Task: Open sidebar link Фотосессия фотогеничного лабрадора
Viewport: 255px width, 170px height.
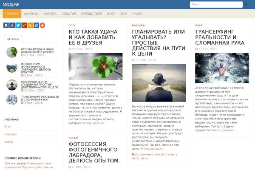Action: point(36,68)
